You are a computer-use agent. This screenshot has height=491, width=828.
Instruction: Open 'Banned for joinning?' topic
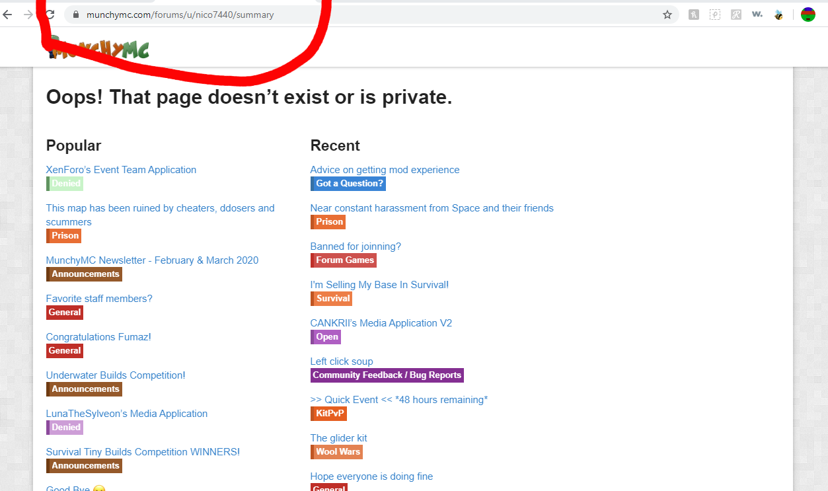356,246
